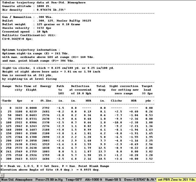Image resolution: width=196 pixels, height=182 pixels.
Task: Click the 100 yards range row
Action: point(76,123)
